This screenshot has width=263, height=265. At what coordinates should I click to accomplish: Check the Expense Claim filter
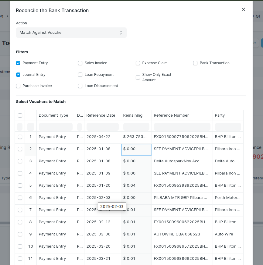[138, 63]
